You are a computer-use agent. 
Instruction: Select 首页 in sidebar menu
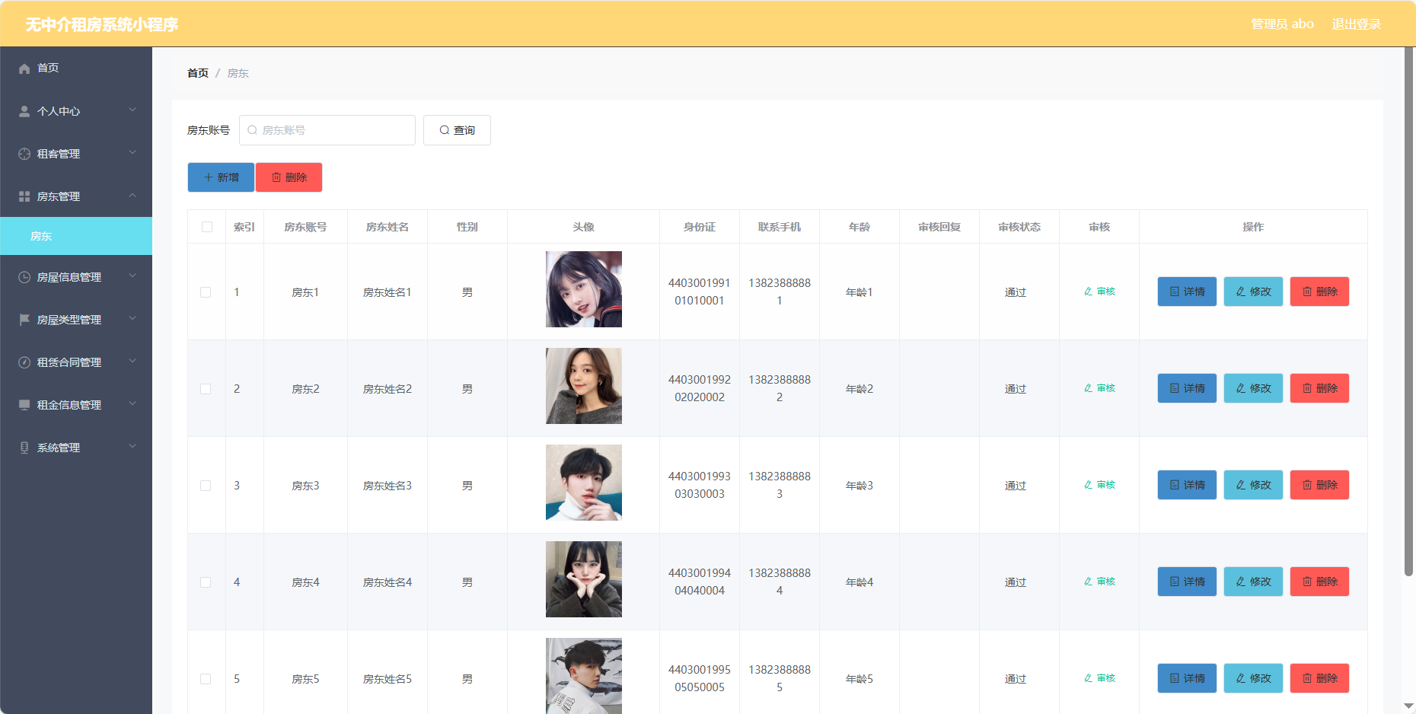click(x=76, y=69)
